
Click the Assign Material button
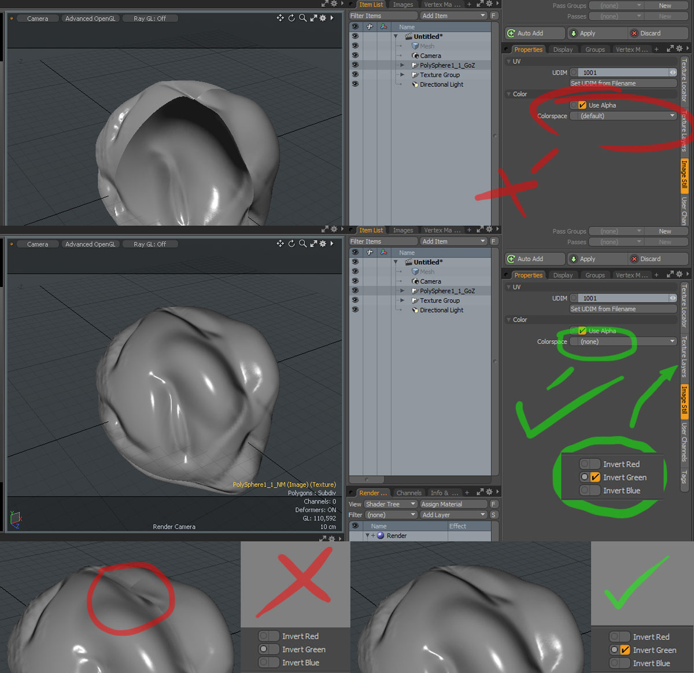[454, 504]
